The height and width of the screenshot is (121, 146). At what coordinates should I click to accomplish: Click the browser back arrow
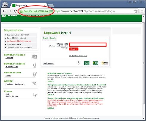[x=4, y=11]
